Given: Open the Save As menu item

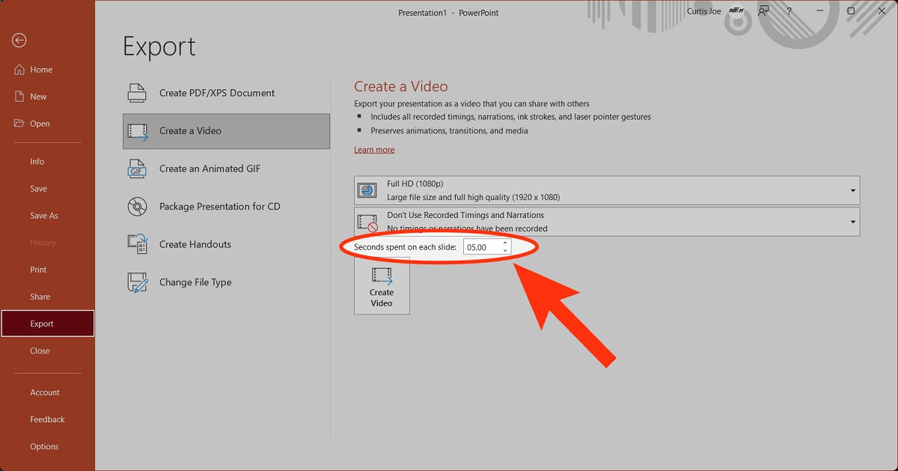Looking at the screenshot, I should [x=43, y=216].
